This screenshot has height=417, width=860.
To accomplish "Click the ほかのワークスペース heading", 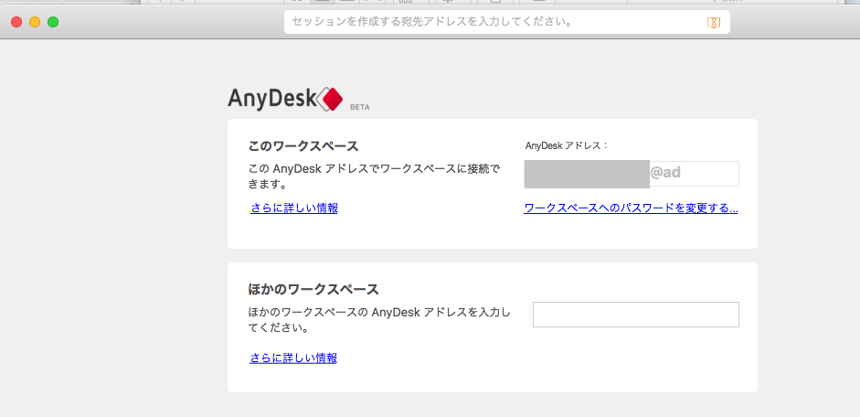I will [313, 289].
